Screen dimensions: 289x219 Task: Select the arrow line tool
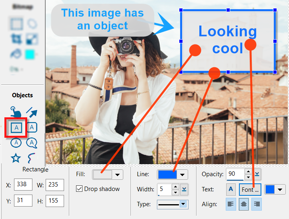click(32, 110)
